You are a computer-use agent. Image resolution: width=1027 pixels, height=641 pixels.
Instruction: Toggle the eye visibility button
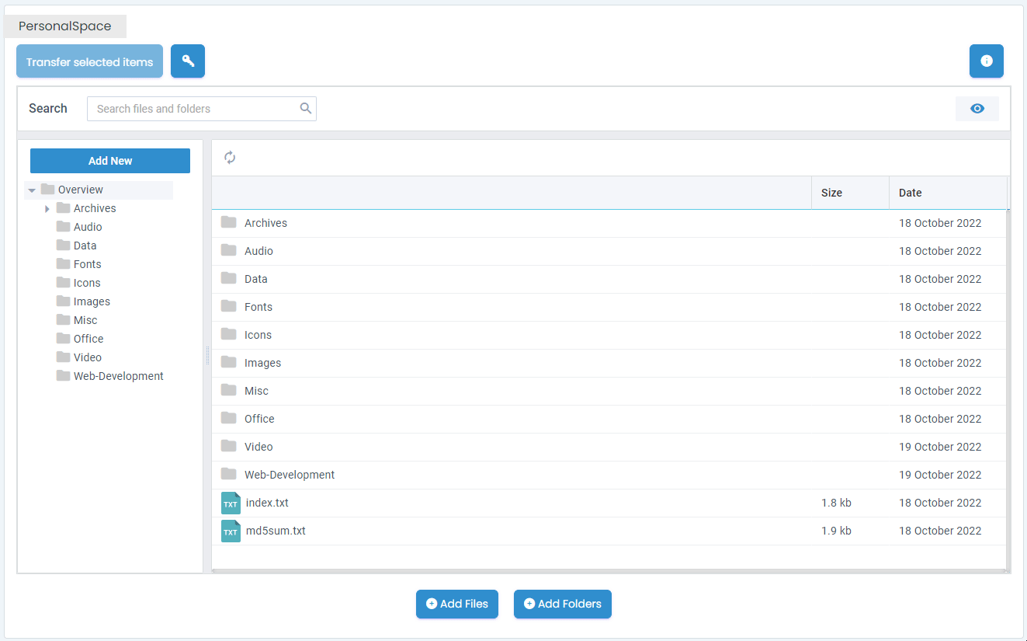coord(977,109)
